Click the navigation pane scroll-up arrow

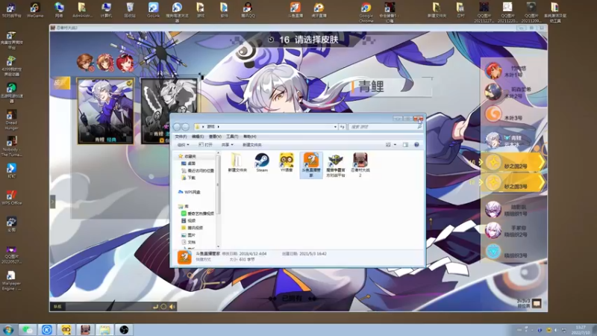pos(218,153)
